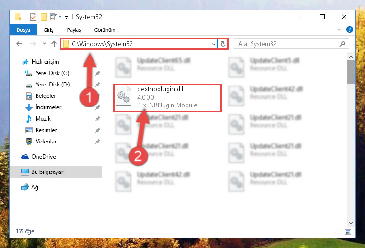Click the New folder quick access icon

coord(44,17)
